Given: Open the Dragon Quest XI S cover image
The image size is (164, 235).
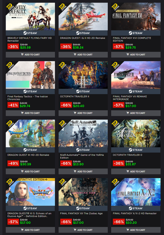Looking at the screenshot, I should coord(30,192).
